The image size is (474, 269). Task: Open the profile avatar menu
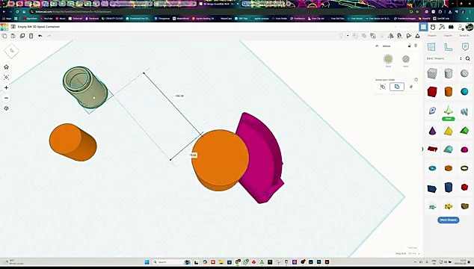pos(470,27)
